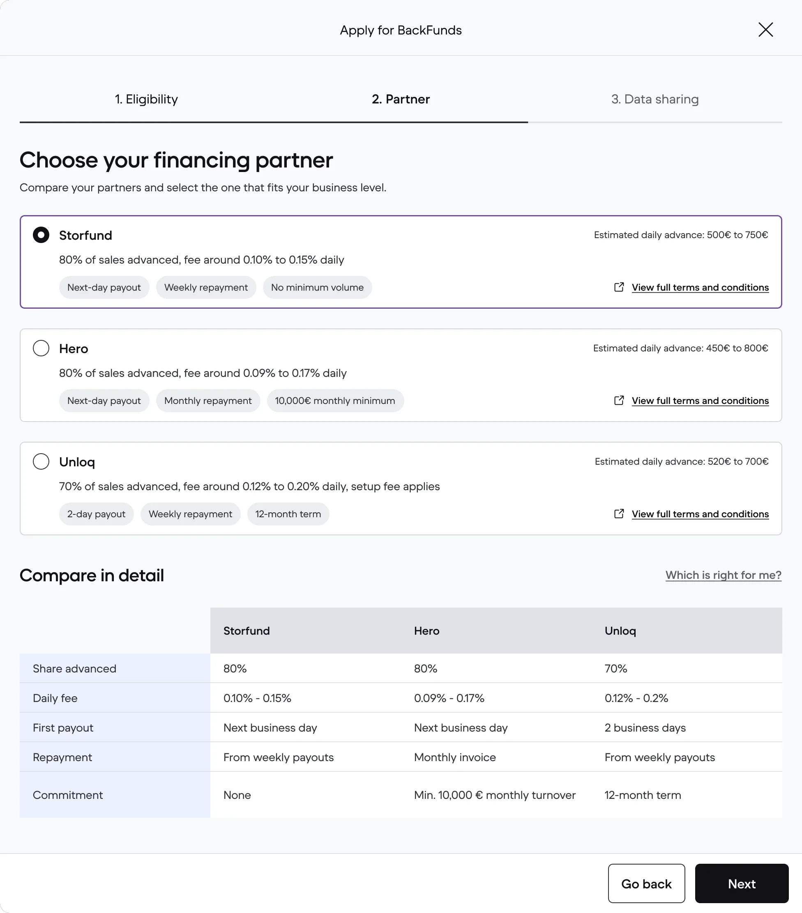View Hero full terms and conditions
This screenshot has height=913, width=802.
[x=700, y=401]
